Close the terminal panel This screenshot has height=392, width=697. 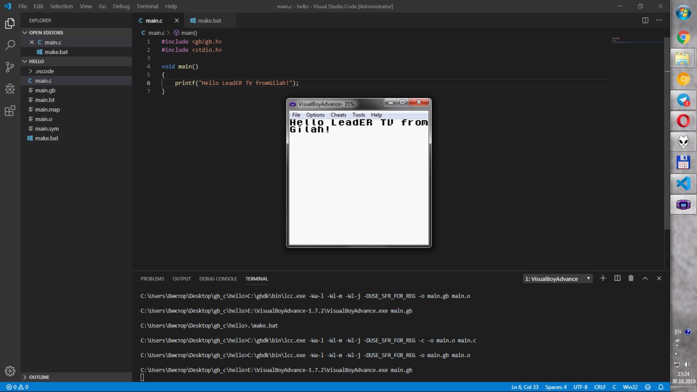pos(659,278)
